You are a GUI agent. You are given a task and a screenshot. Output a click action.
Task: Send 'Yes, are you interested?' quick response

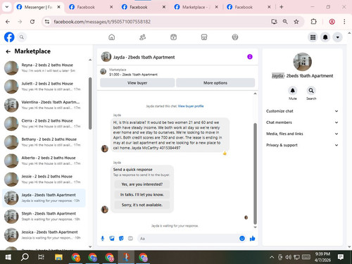point(142,184)
